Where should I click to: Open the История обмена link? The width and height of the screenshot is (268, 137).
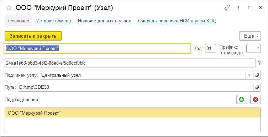tap(53, 21)
